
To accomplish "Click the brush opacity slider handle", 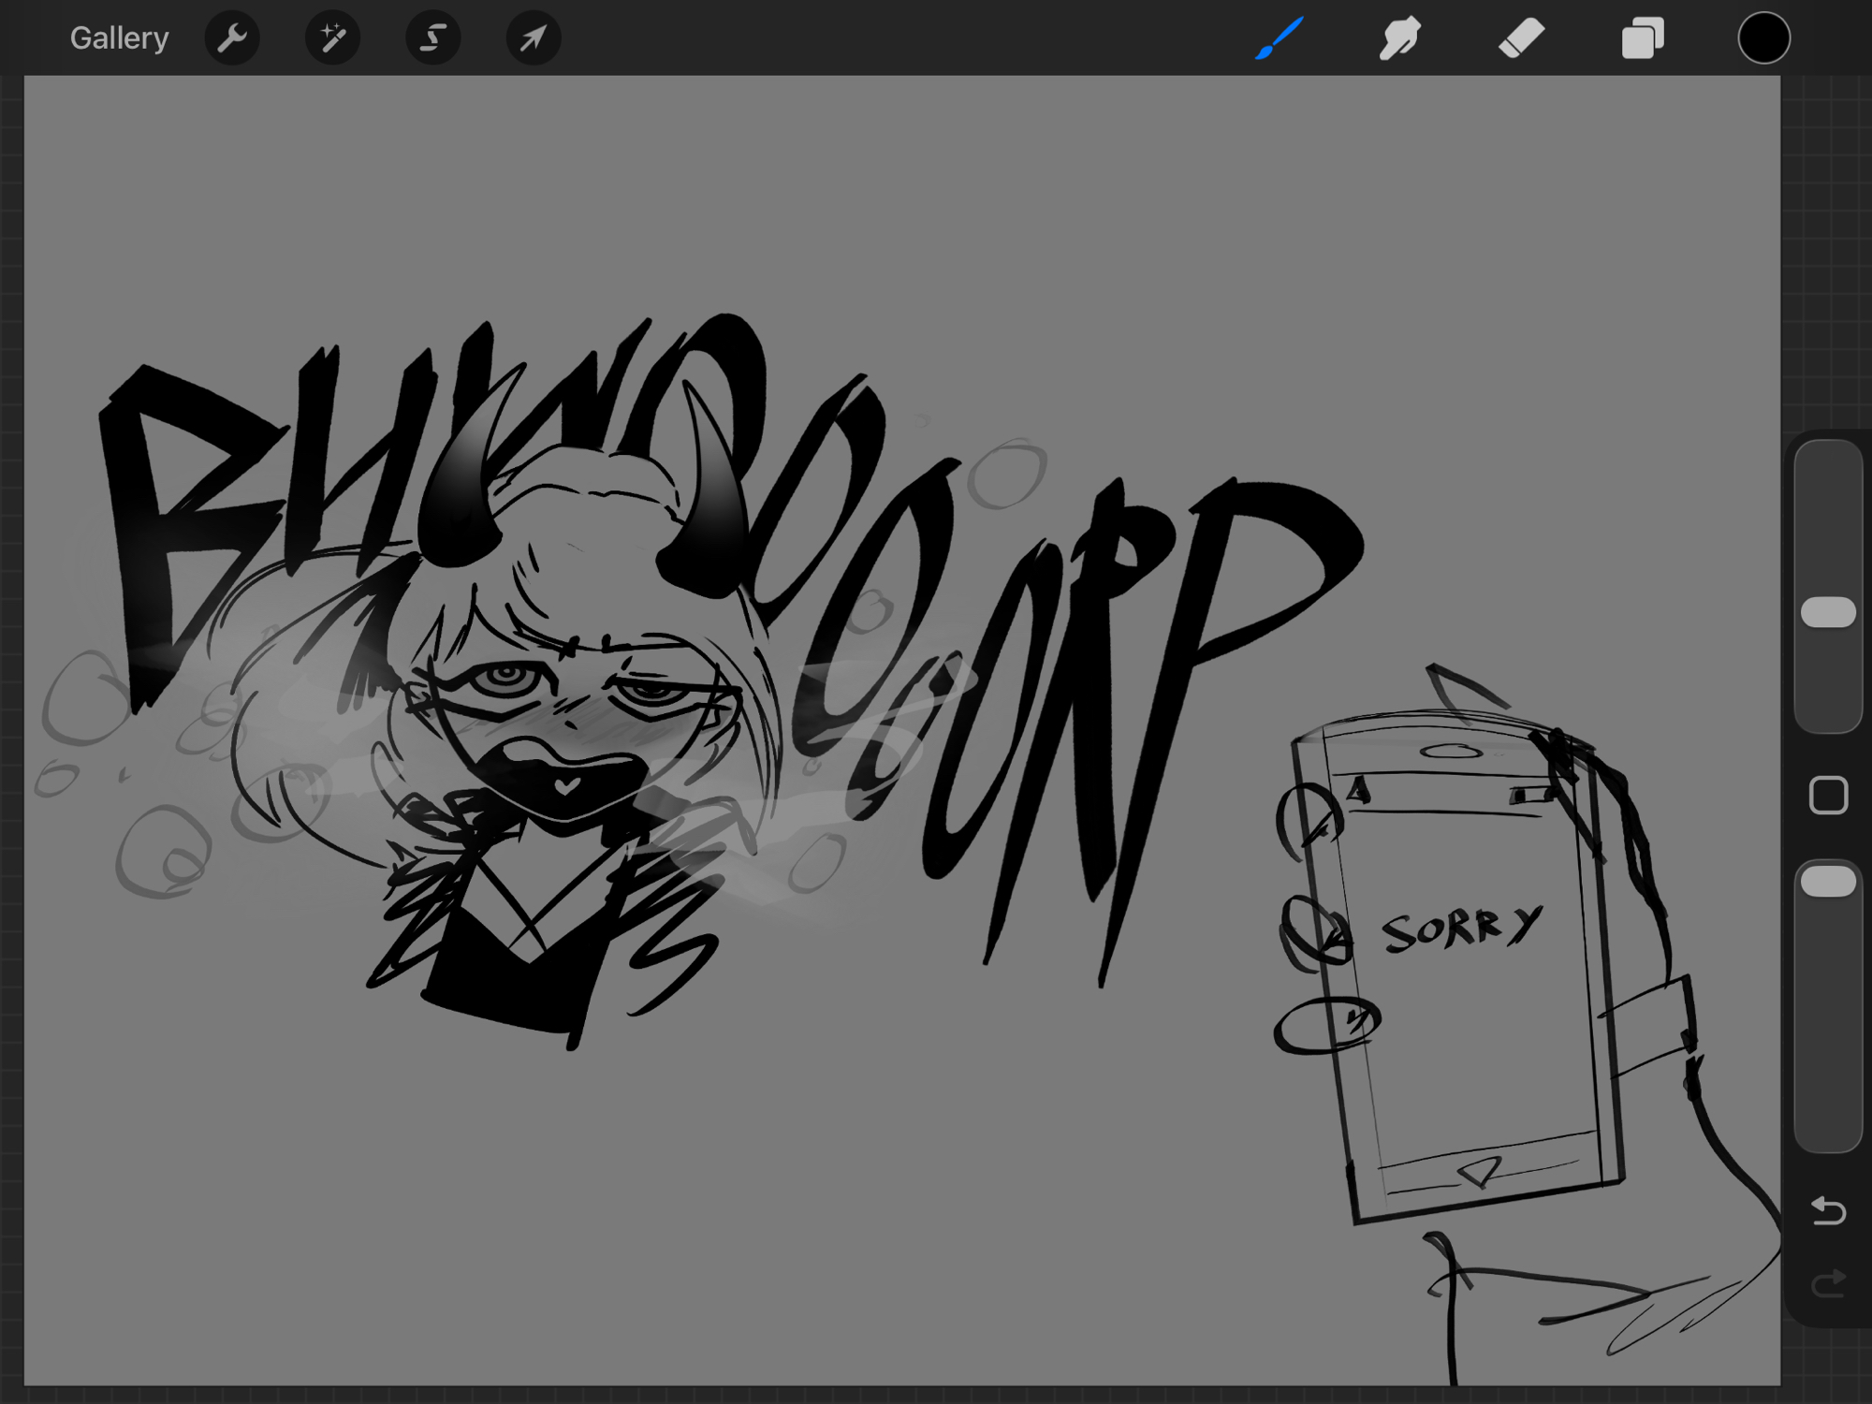I will click(x=1828, y=882).
